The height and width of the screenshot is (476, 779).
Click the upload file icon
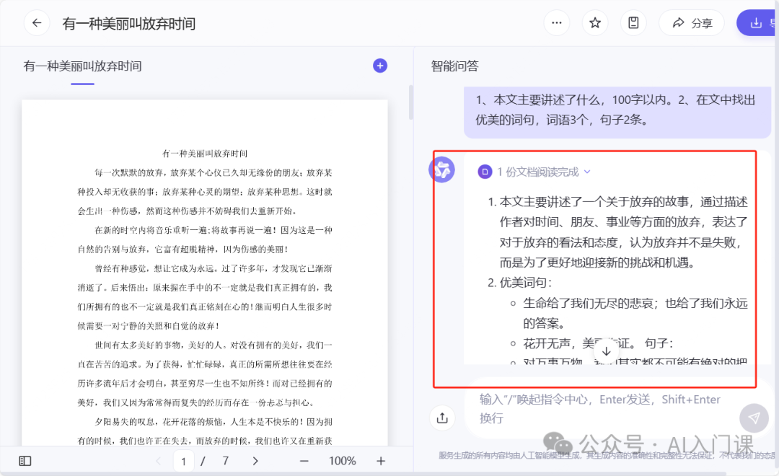point(442,417)
